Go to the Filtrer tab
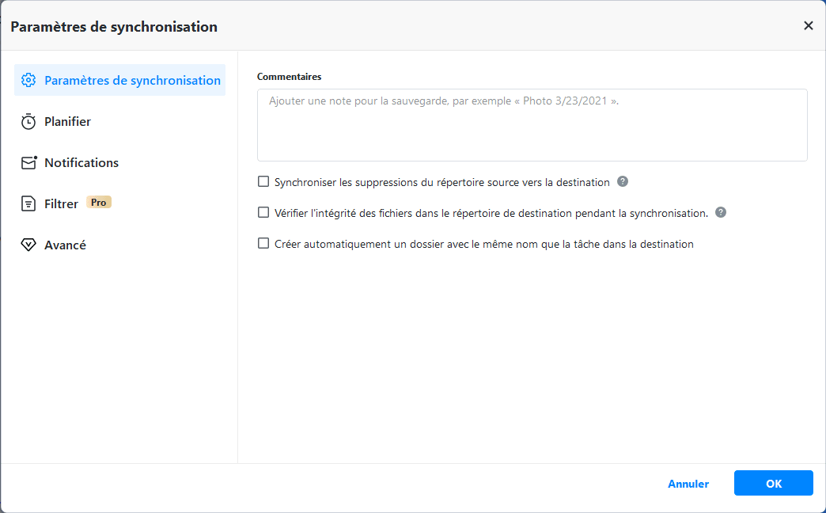This screenshot has height=513, width=826. click(x=61, y=204)
